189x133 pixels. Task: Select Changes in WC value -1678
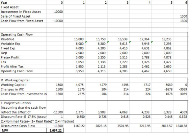pyautogui.click(x=168, y=89)
